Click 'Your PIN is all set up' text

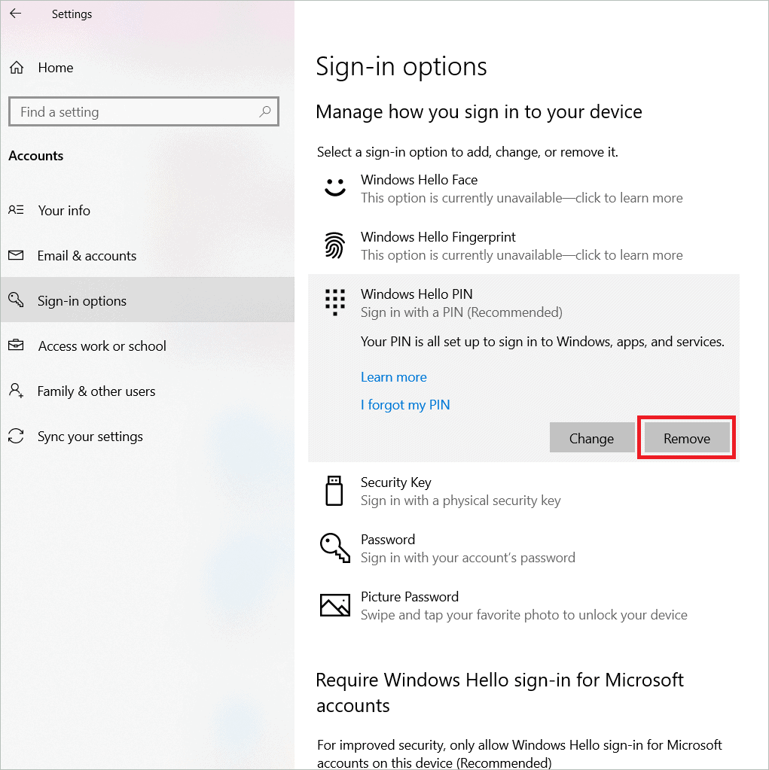(542, 342)
